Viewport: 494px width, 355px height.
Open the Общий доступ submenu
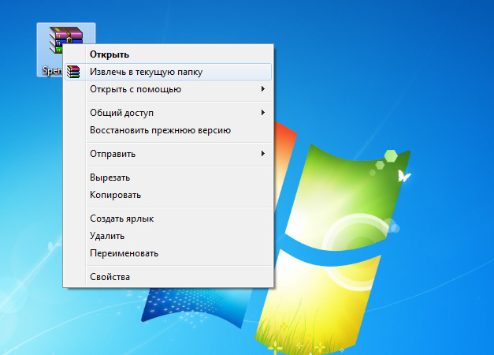[168, 113]
